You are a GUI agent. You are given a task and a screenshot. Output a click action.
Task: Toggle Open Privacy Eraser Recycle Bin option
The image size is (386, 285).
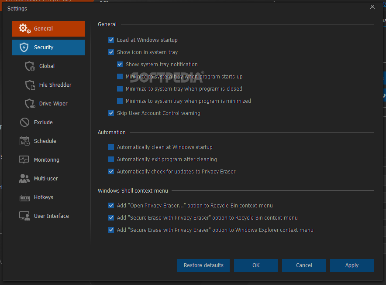(x=111, y=205)
